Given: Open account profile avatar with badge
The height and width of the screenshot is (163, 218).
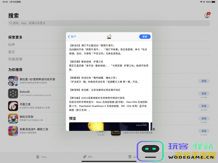Looking at the screenshot, I should coord(207,15).
